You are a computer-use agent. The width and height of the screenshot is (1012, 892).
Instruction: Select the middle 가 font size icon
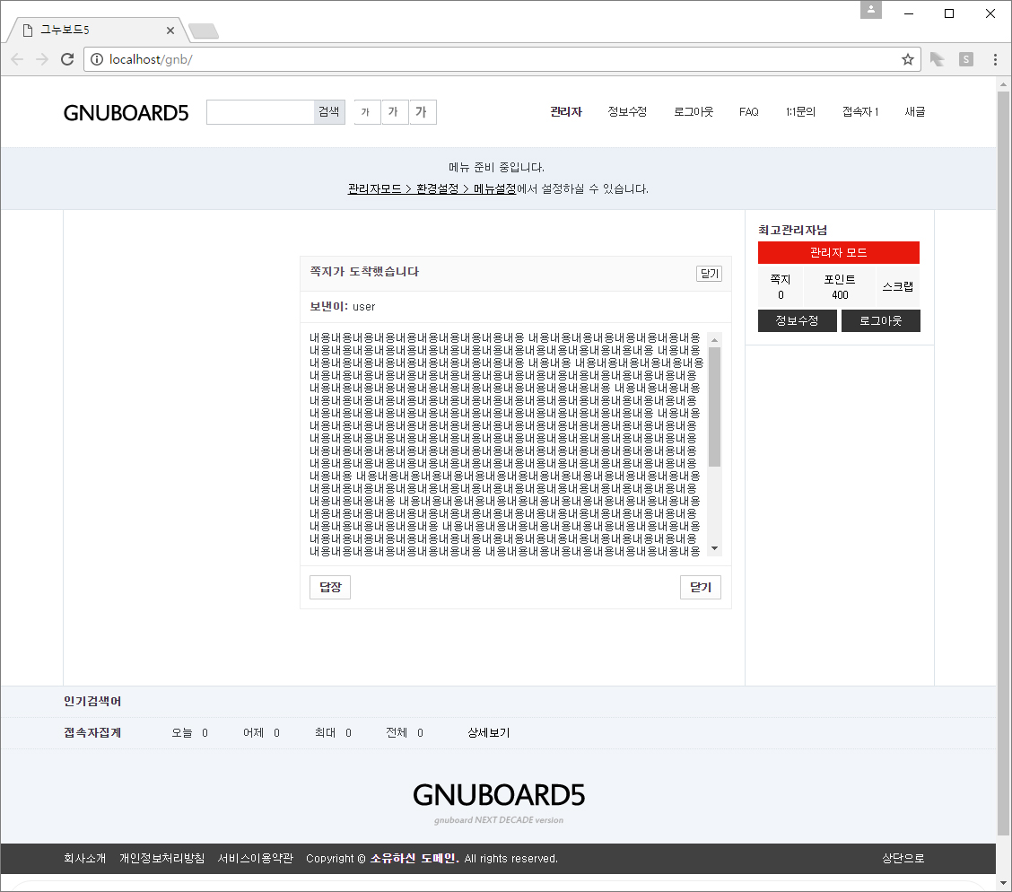(394, 111)
